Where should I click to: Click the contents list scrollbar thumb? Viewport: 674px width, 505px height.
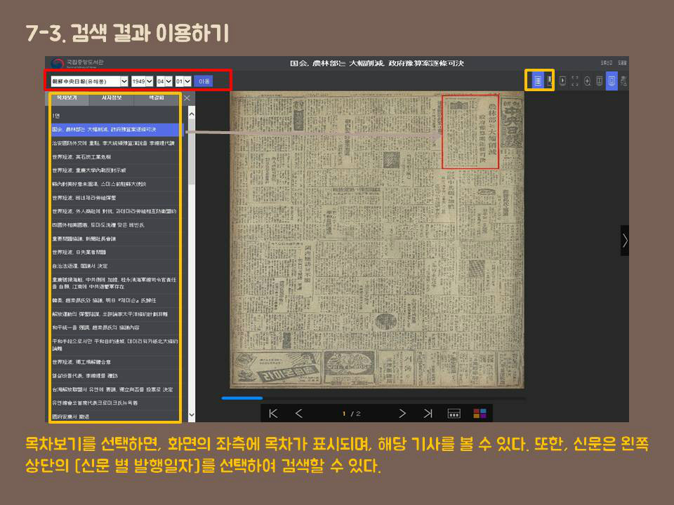click(x=192, y=152)
